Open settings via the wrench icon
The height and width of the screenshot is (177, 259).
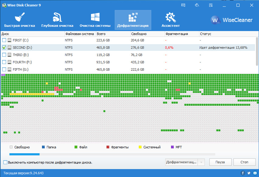197,5
